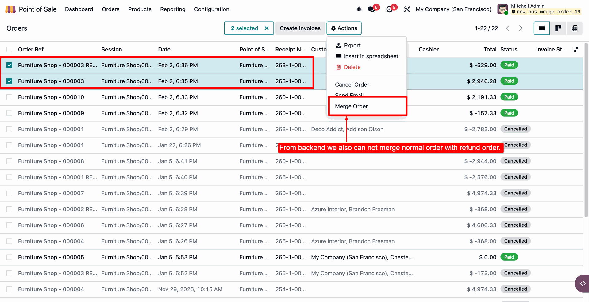Open the chat messages icon
This screenshot has width=589, height=302.
click(x=371, y=9)
